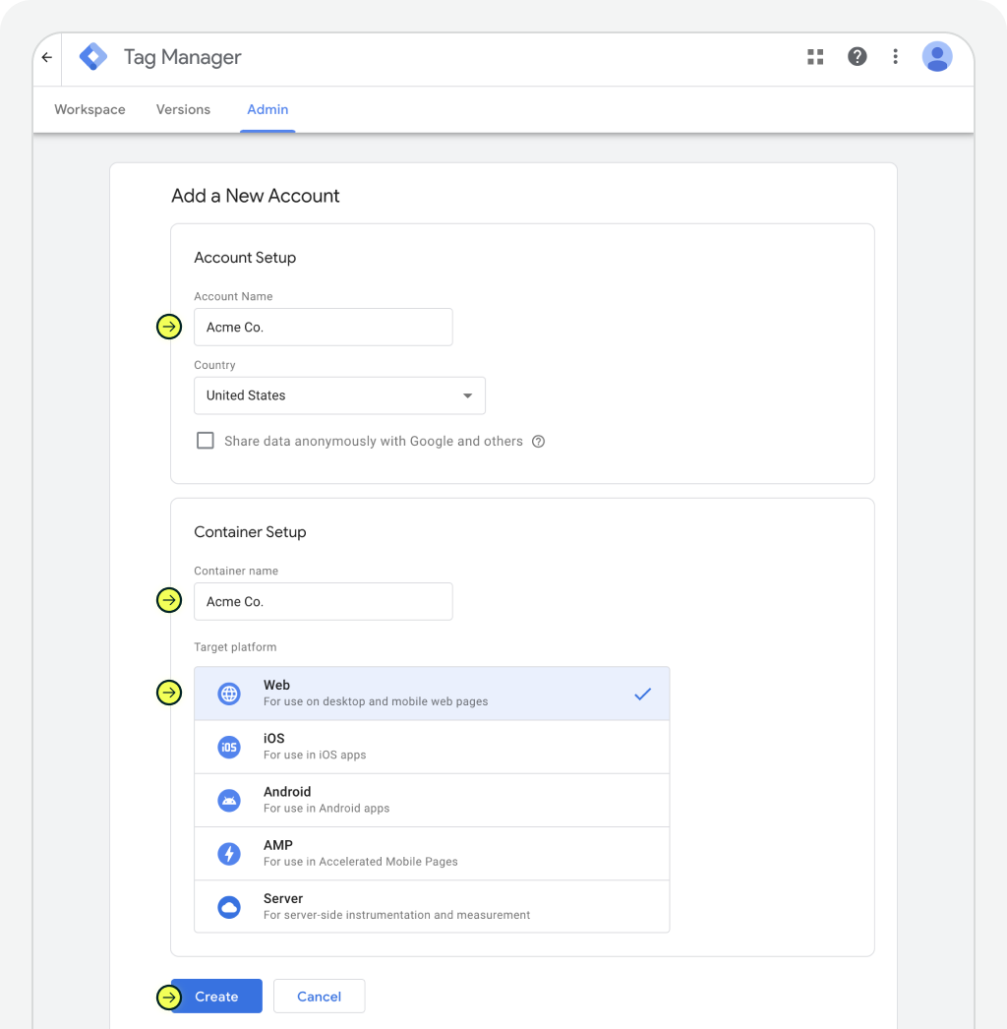The image size is (1007, 1029).
Task: Select AMP target platform option
Action: [x=432, y=854]
